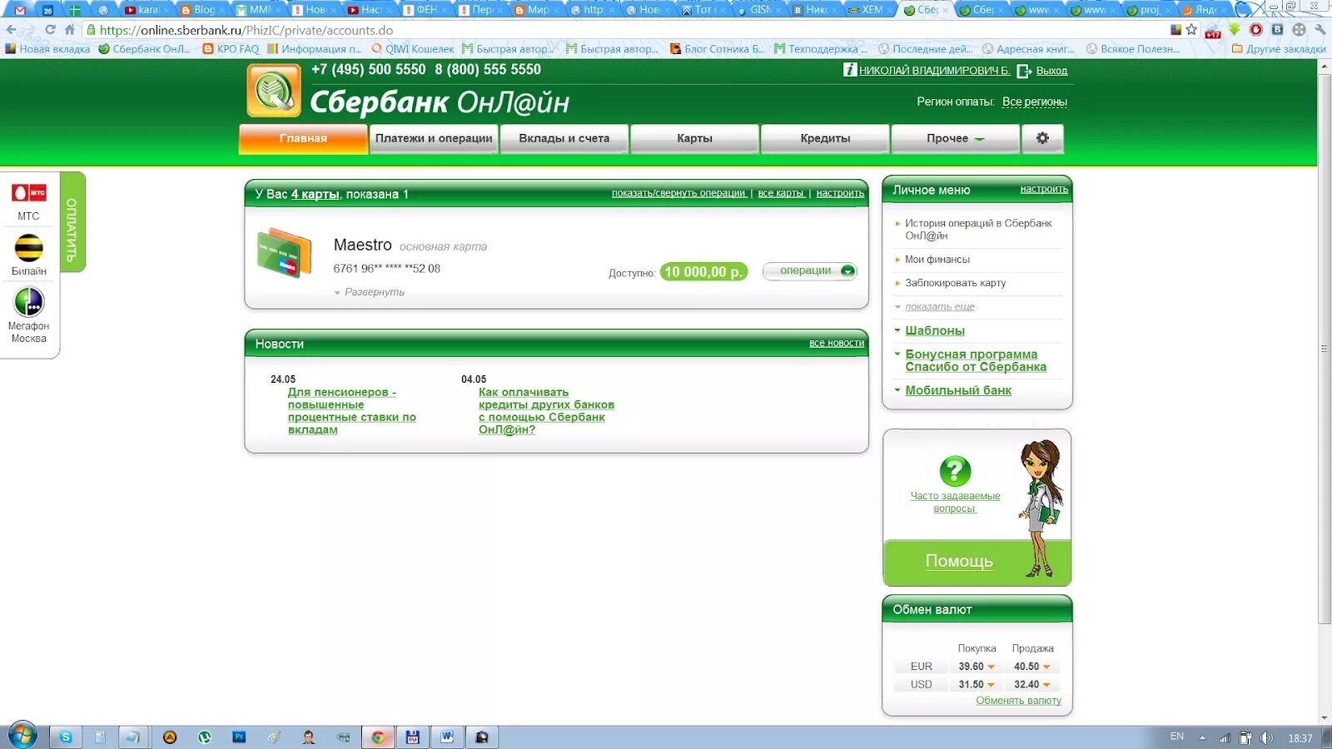This screenshot has height=749, width=1332.
Task: Click the volume icon in system tray
Action: pyautogui.click(x=1266, y=737)
